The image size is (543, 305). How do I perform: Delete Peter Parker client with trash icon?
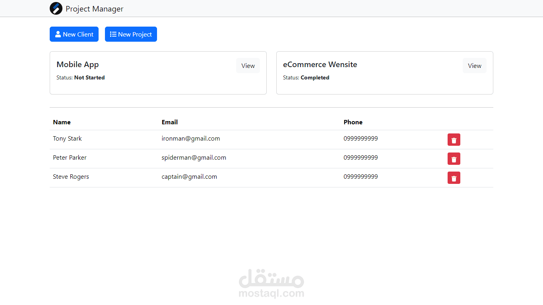(x=454, y=159)
